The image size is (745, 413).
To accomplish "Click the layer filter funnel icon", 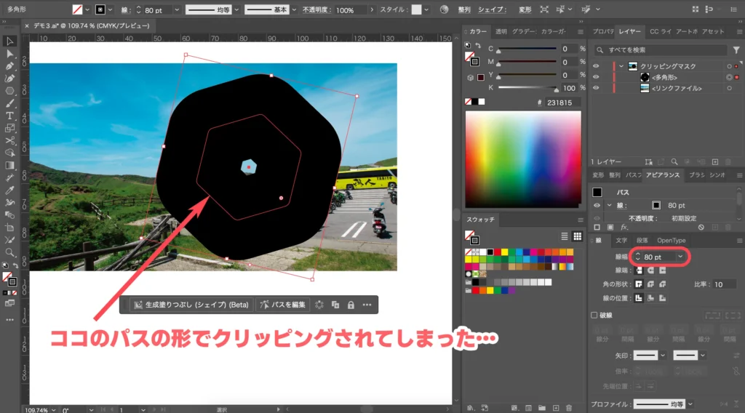I will (736, 50).
